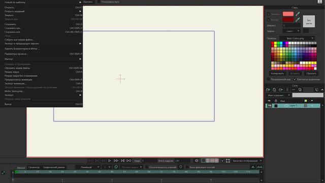Click the shield icon beside key relativity
This screenshot has height=183, width=325.
click(x=181, y=167)
